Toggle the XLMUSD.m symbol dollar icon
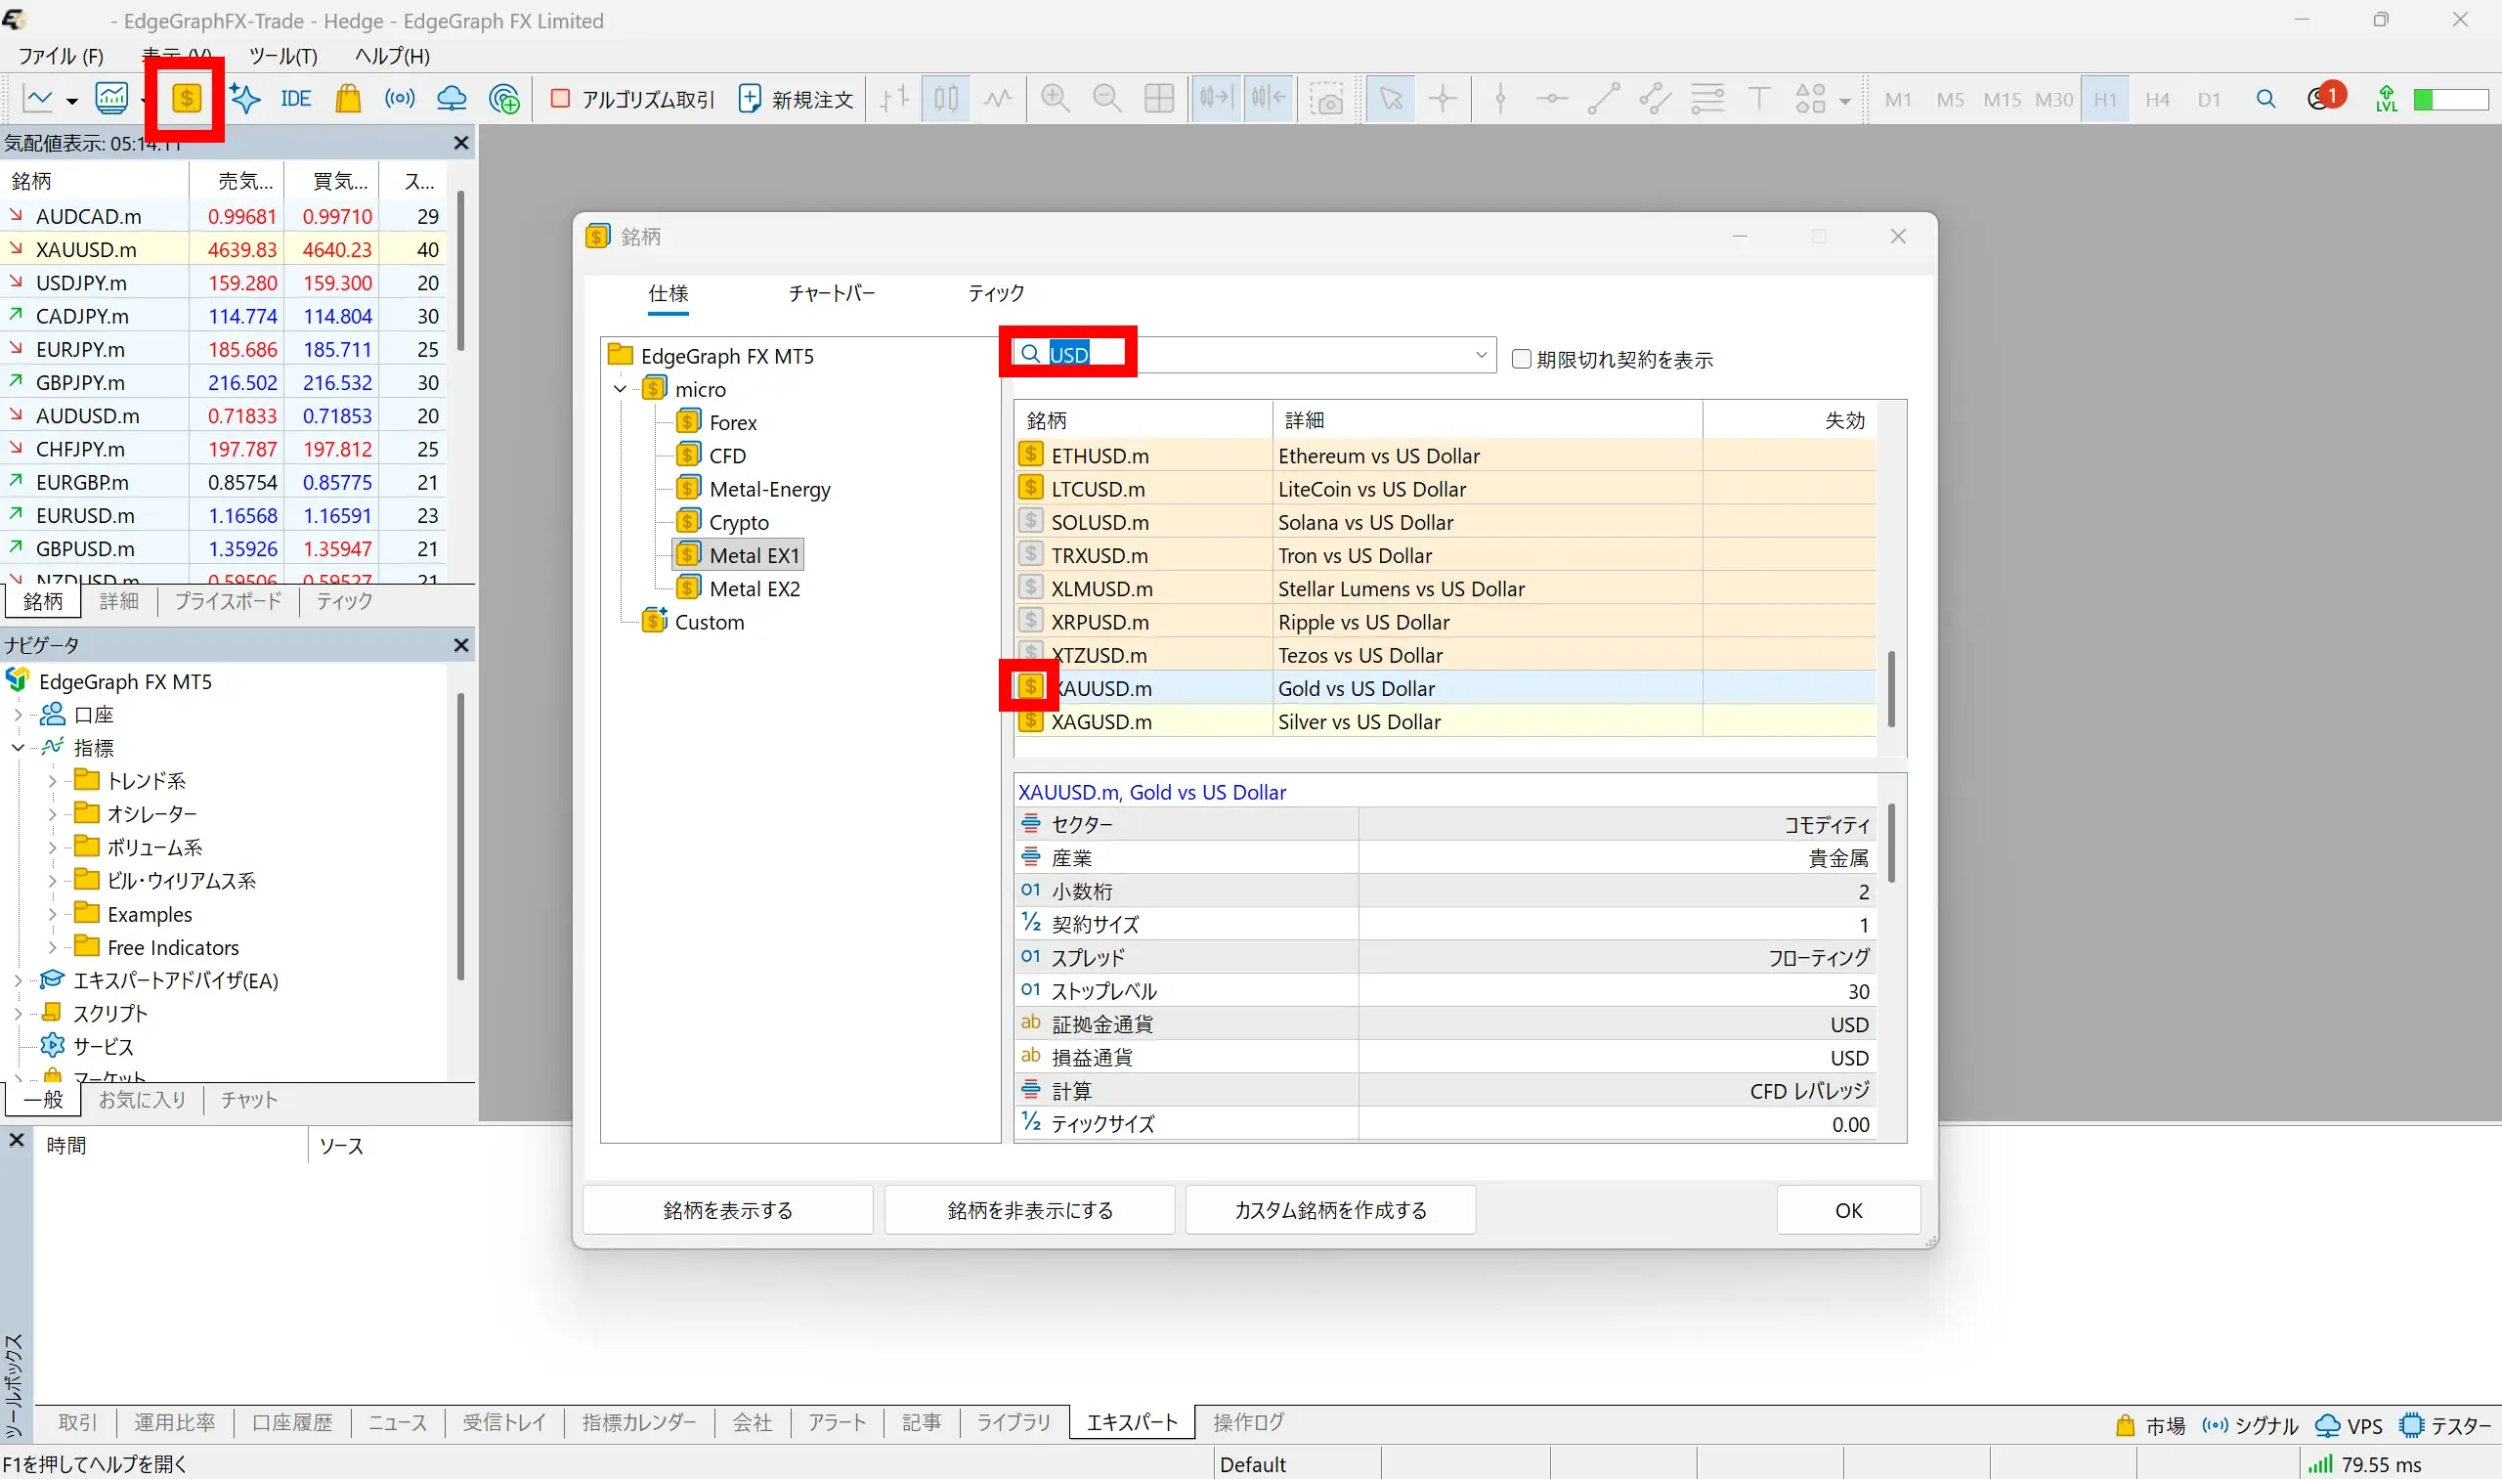The height and width of the screenshot is (1479, 2502). point(1031,587)
